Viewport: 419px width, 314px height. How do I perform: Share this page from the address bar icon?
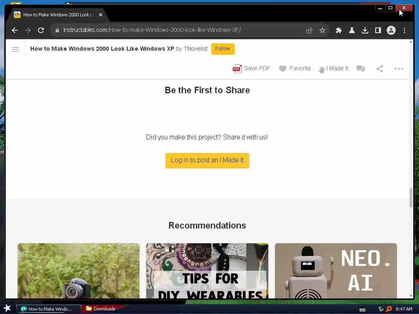pyautogui.click(x=309, y=30)
